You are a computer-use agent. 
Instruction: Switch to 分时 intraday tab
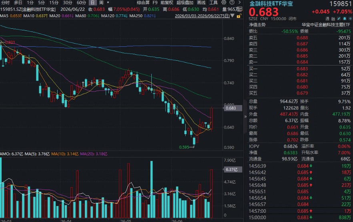click(6, 3)
